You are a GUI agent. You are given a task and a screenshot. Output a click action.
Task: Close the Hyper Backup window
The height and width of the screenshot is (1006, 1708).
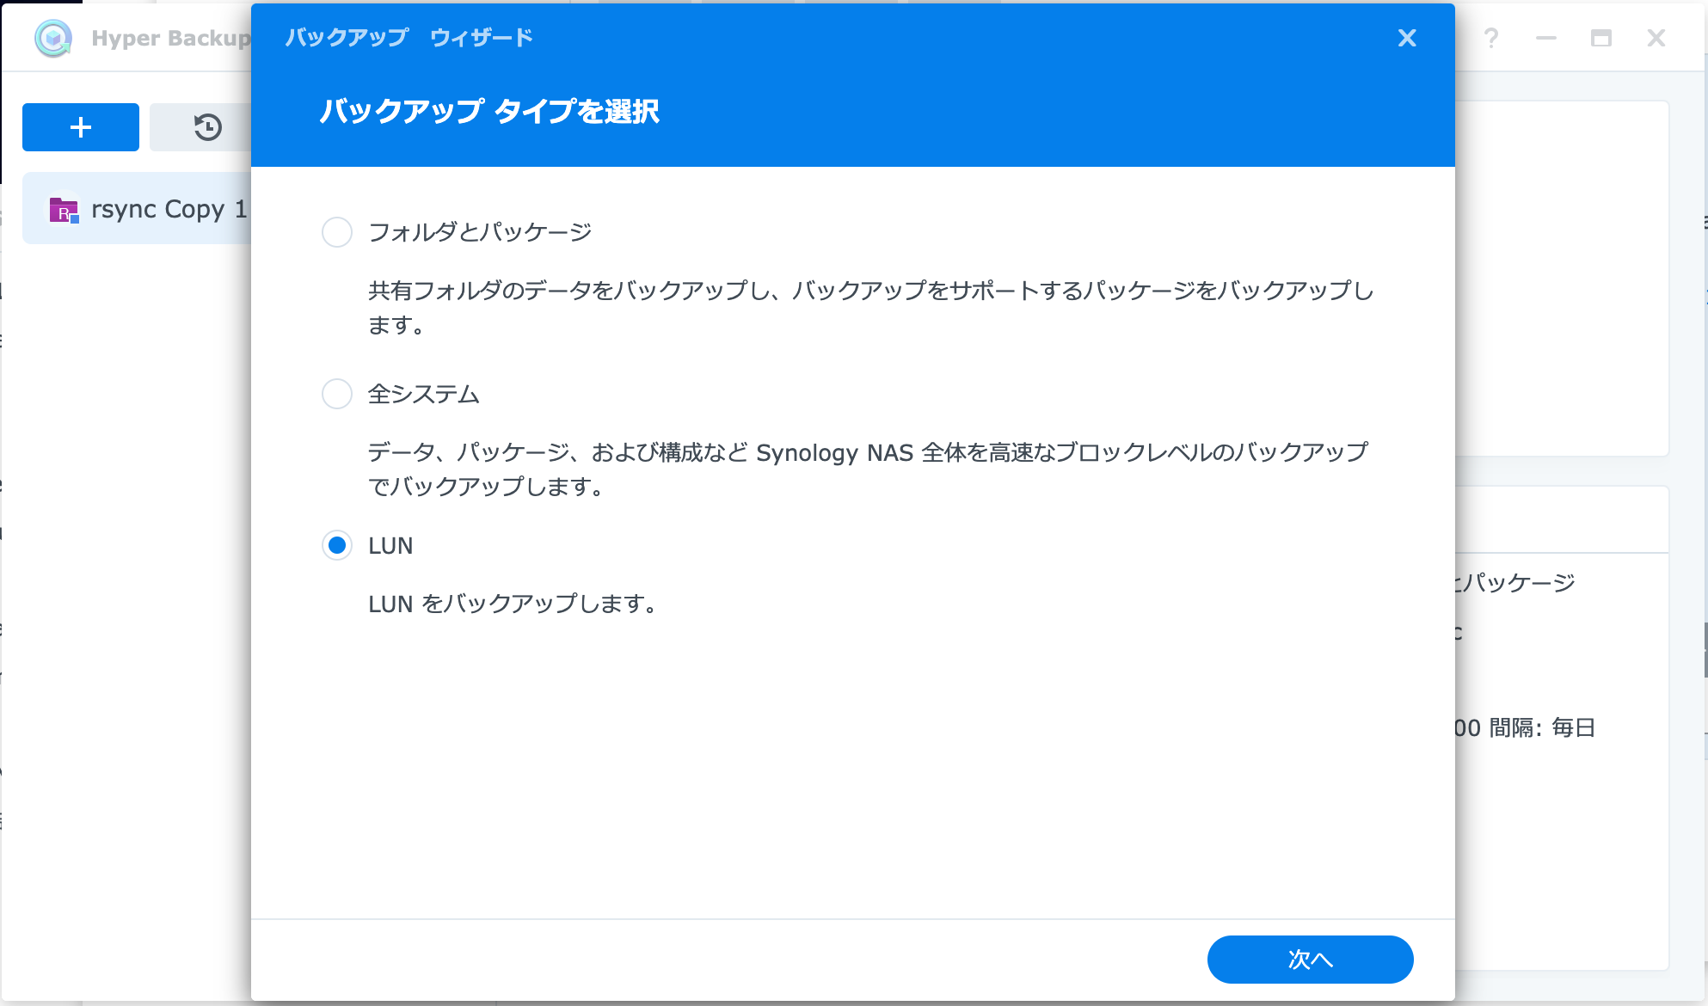[1656, 38]
